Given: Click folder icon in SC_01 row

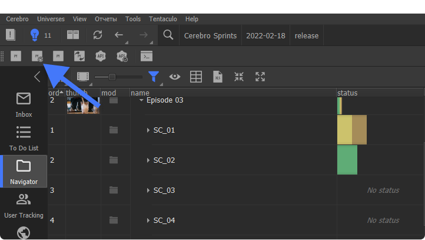Looking at the screenshot, I should 114,130.
